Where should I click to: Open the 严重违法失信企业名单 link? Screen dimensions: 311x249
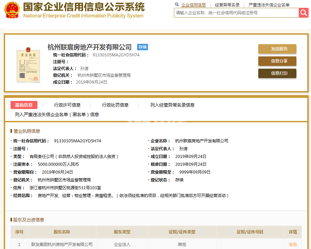269,5
